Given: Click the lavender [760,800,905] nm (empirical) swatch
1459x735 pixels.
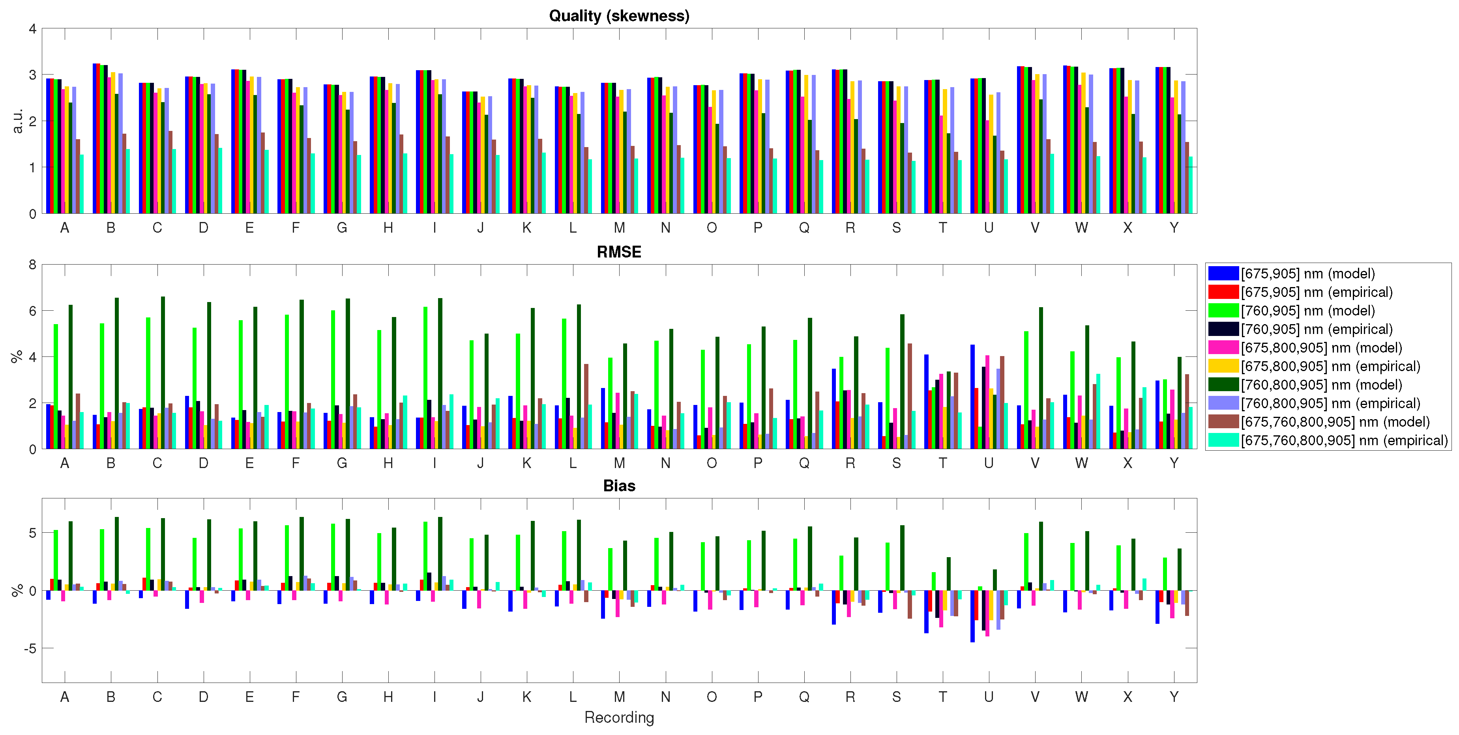Looking at the screenshot, I should click(x=1223, y=403).
